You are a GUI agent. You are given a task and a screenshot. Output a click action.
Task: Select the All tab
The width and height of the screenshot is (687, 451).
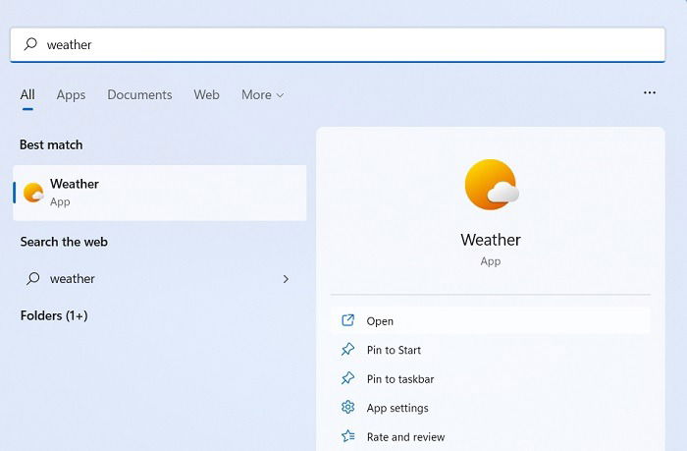coord(27,94)
